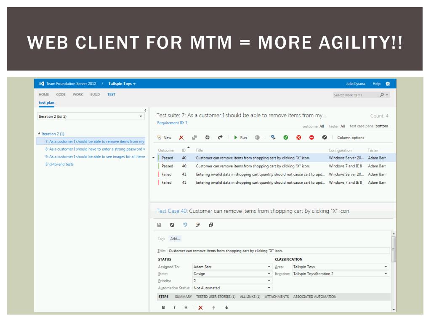Collapse the Iteration 2 (1) tree node

pos(39,133)
